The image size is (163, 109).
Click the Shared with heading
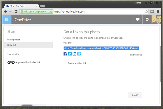(x=13, y=54)
